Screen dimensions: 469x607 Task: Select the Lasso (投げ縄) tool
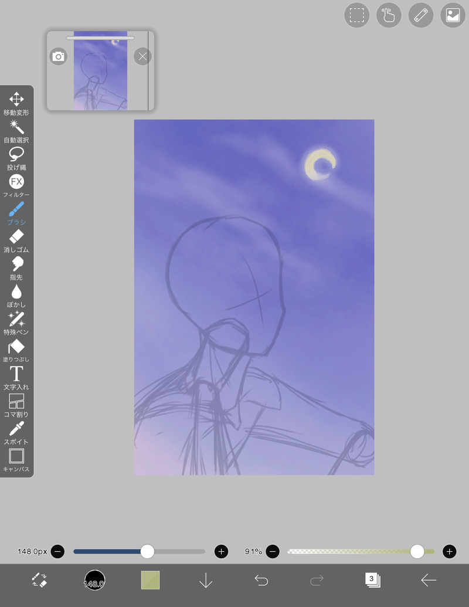(16, 159)
